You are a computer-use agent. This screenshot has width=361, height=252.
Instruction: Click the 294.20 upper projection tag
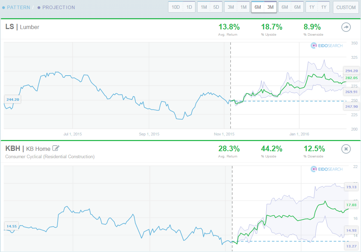351,71
